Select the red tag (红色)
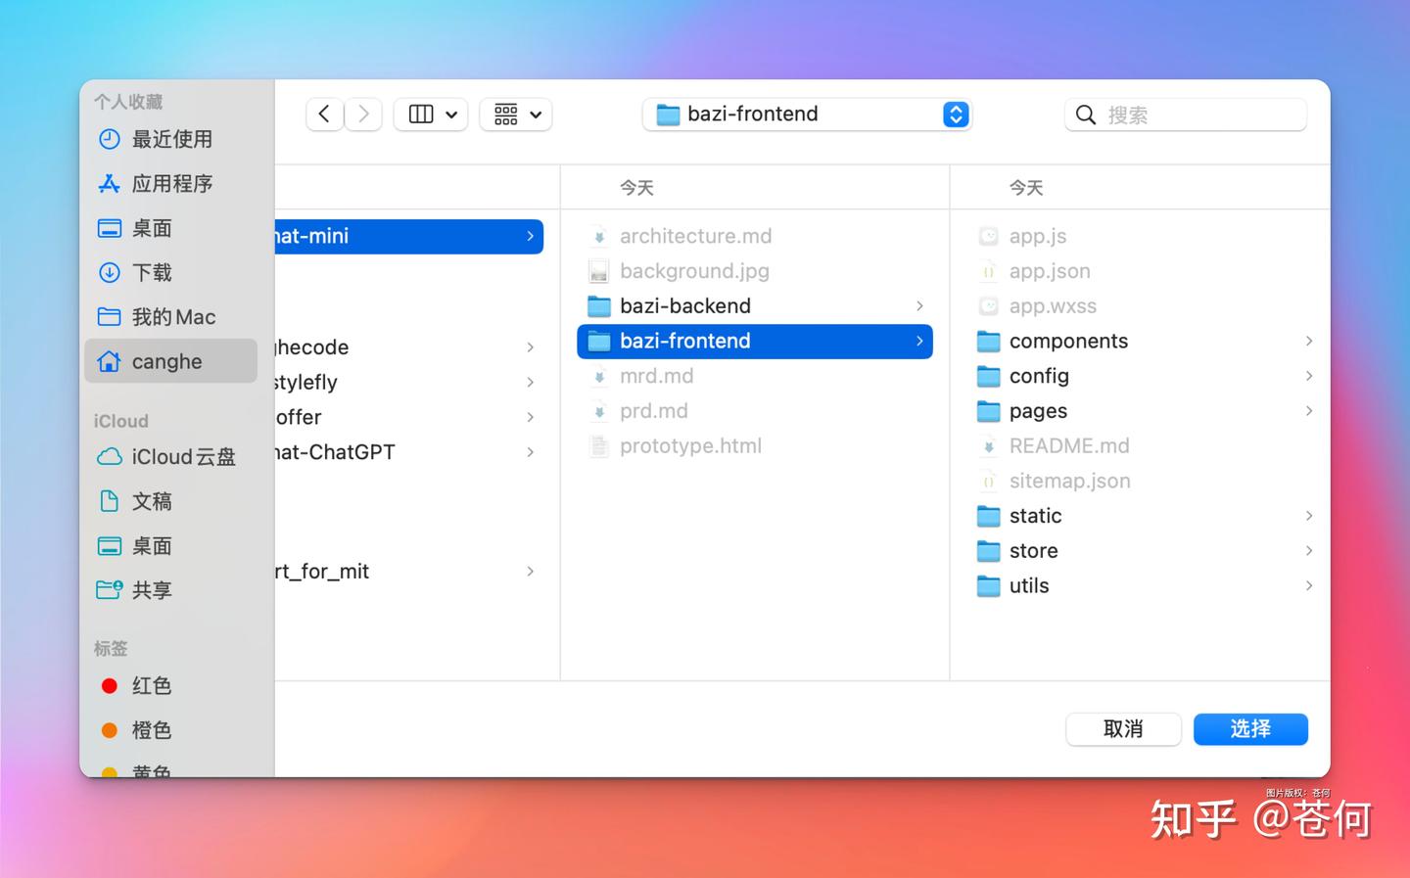 click(151, 686)
